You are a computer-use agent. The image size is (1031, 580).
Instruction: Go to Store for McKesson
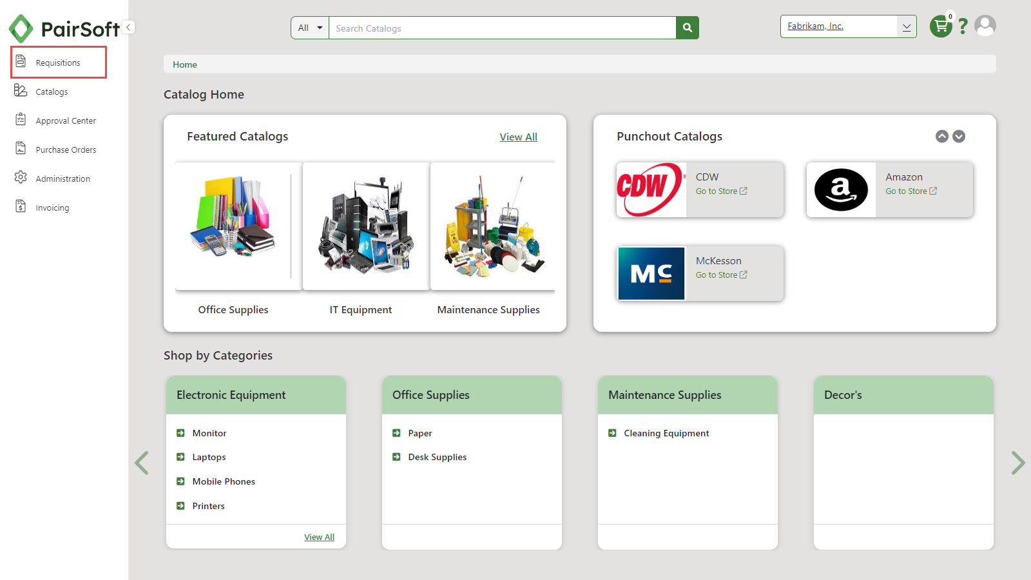point(721,275)
